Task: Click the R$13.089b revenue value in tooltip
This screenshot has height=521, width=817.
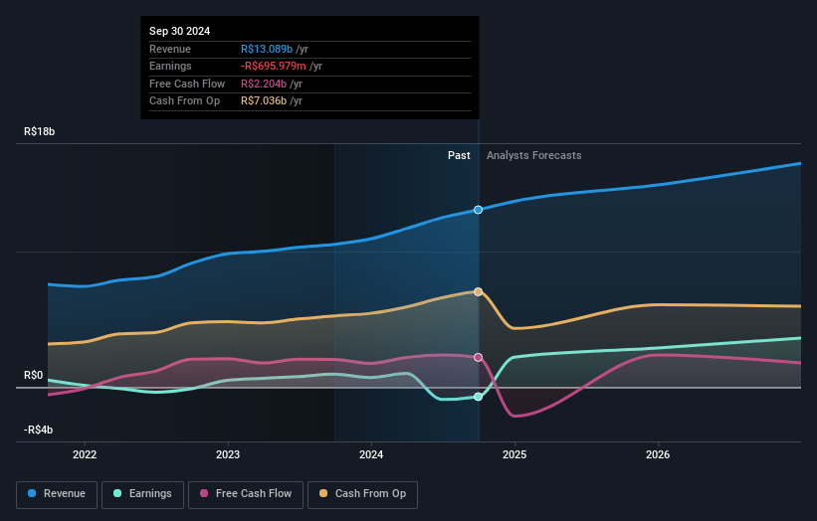Action: 267,49
